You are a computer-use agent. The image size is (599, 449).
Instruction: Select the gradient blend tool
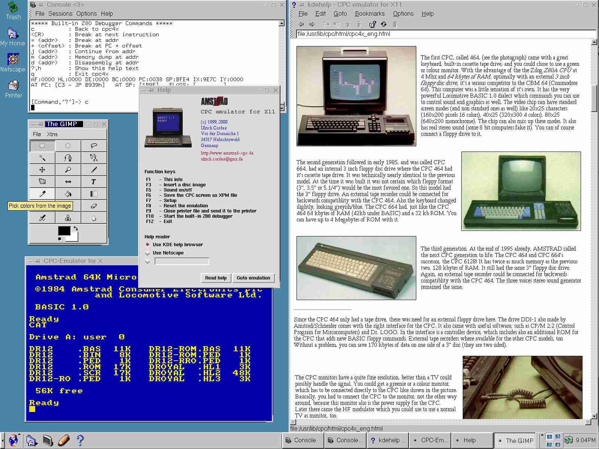94,193
